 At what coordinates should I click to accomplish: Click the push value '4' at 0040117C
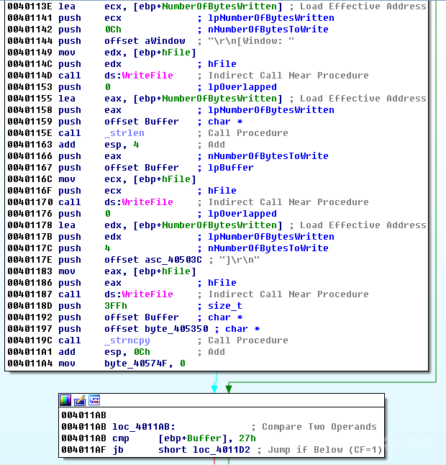[x=107, y=248]
